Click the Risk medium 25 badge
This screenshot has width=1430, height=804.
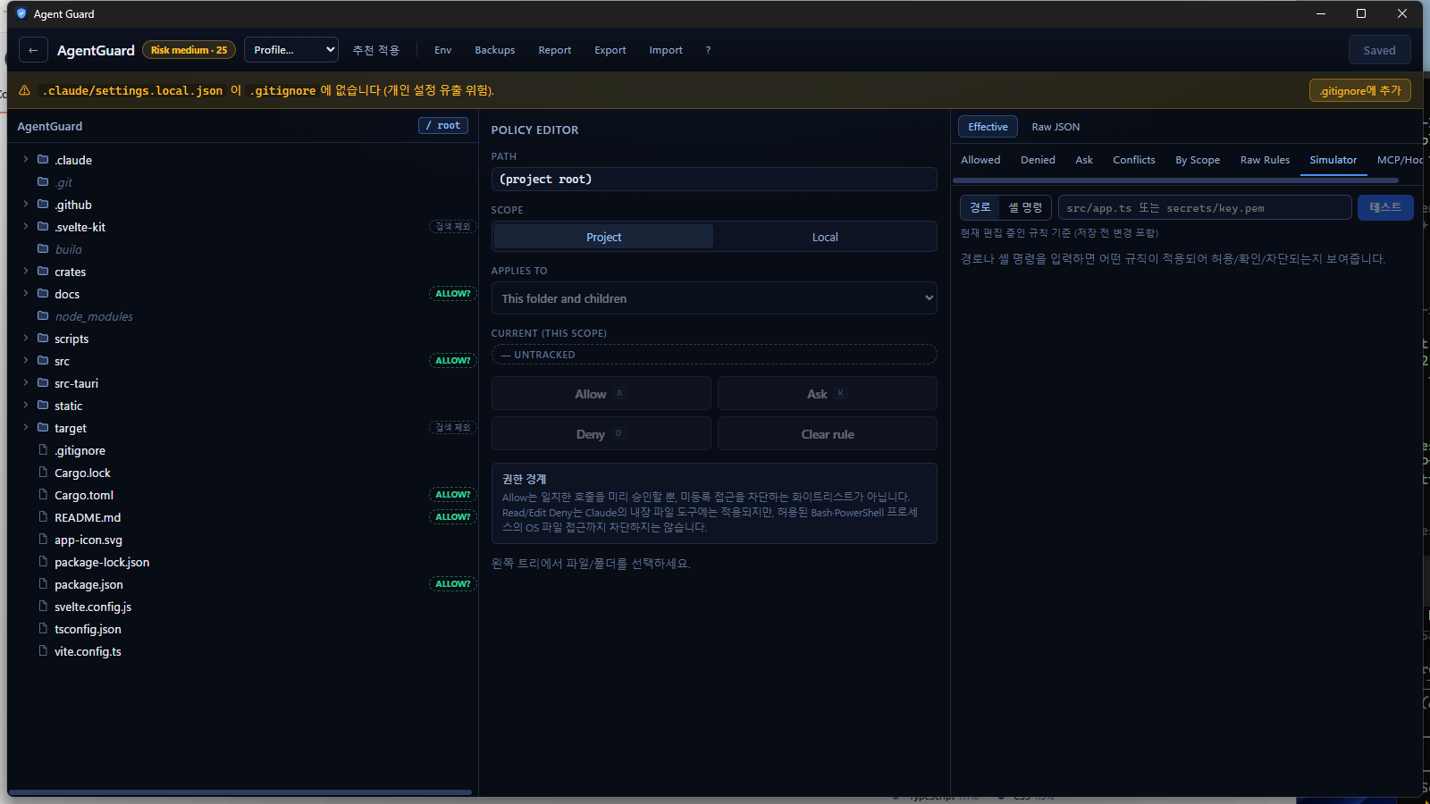click(x=189, y=50)
